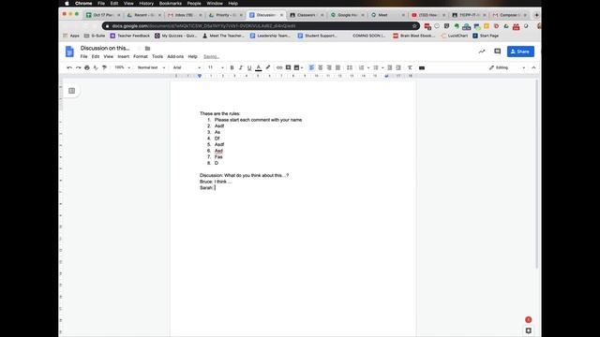Open the macOS Apple menu

tap(67, 3)
